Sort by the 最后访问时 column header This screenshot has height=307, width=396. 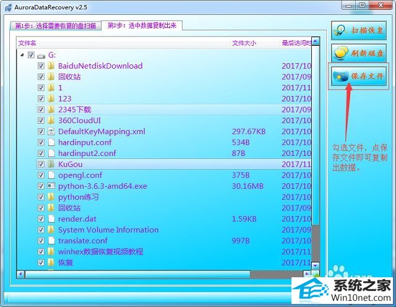296,43
